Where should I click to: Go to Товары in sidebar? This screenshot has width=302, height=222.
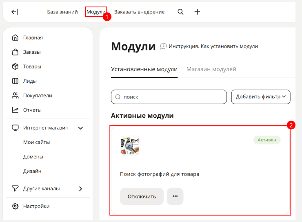pos(32,67)
